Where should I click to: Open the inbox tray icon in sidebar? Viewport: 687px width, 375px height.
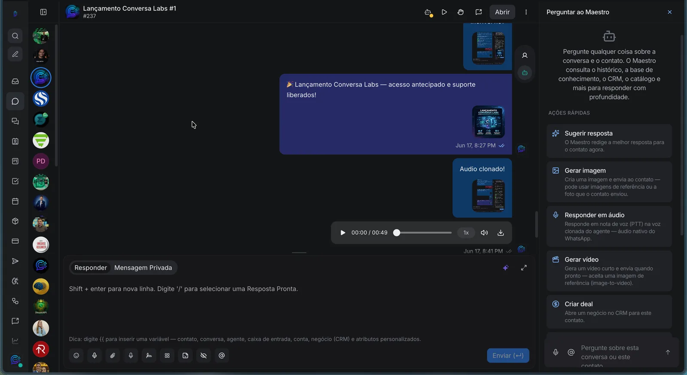click(15, 81)
